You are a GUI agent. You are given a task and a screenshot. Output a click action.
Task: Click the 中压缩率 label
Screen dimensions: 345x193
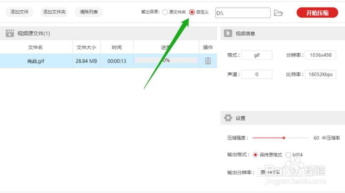pos(331,138)
